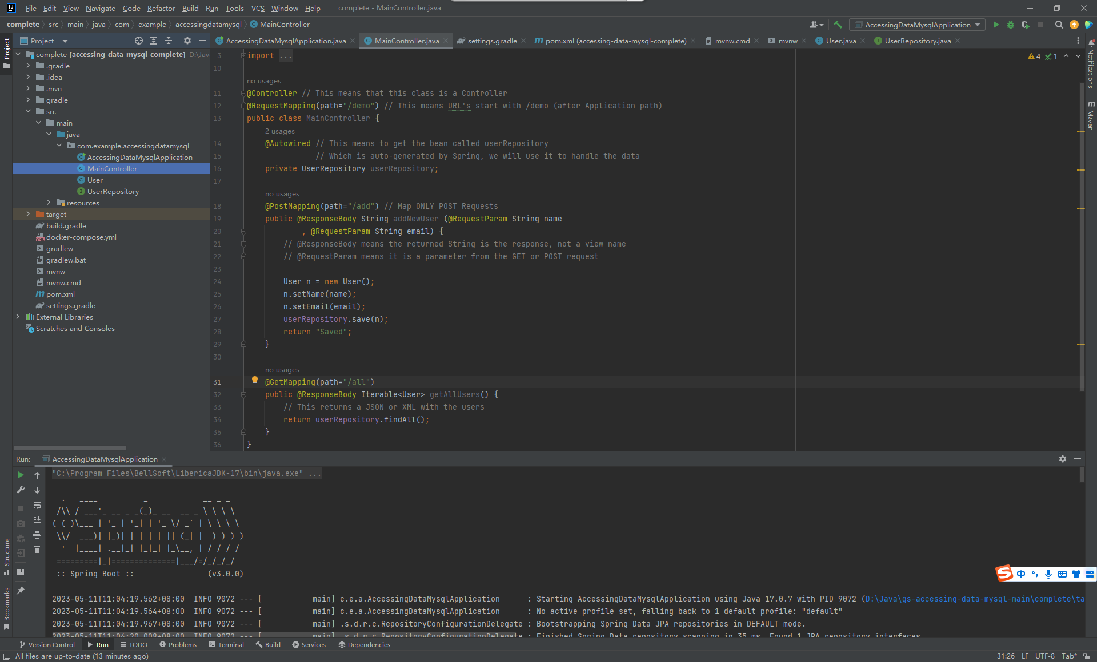
Task: Clear all console output with trash icon
Action: click(37, 550)
